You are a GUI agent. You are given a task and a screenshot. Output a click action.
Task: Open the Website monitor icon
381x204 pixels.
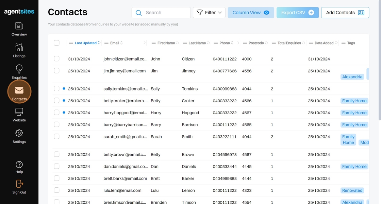pos(19,112)
